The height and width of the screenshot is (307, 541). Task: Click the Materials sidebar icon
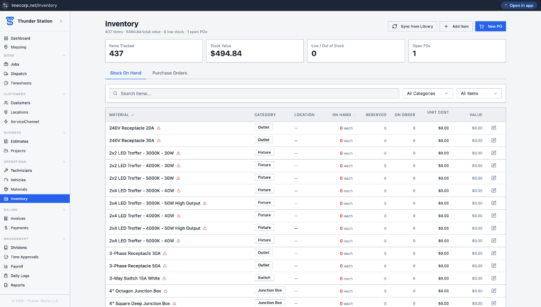6,189
